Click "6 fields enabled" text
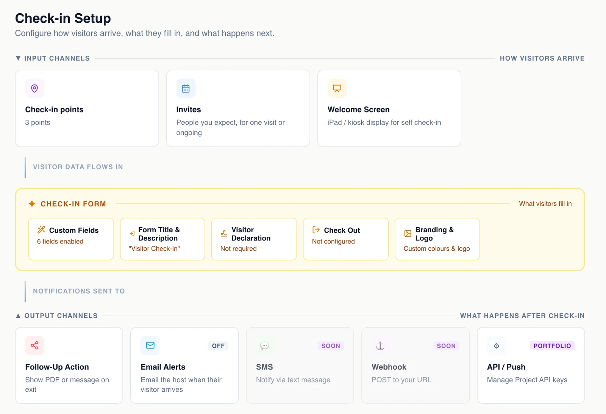 click(60, 241)
